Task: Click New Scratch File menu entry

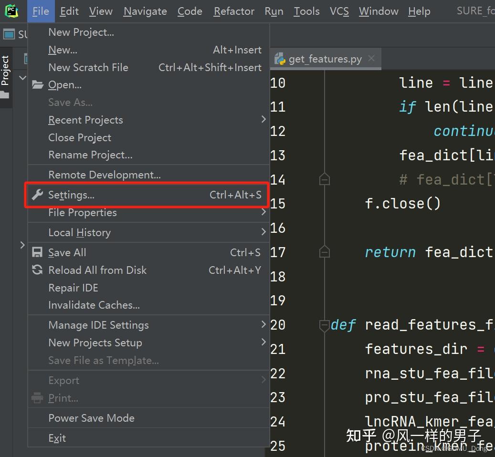Action: pos(88,67)
